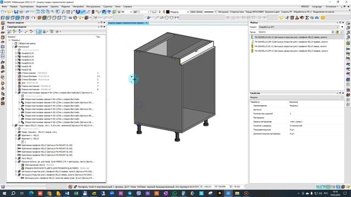This screenshot has height=197, width=351.
Task: Toggle the blue U-shaped magnet snap icon
Action: click(78, 12)
